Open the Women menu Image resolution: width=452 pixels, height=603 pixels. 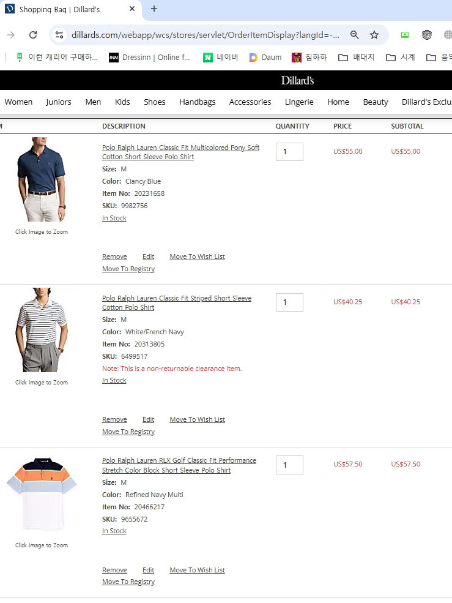18,102
